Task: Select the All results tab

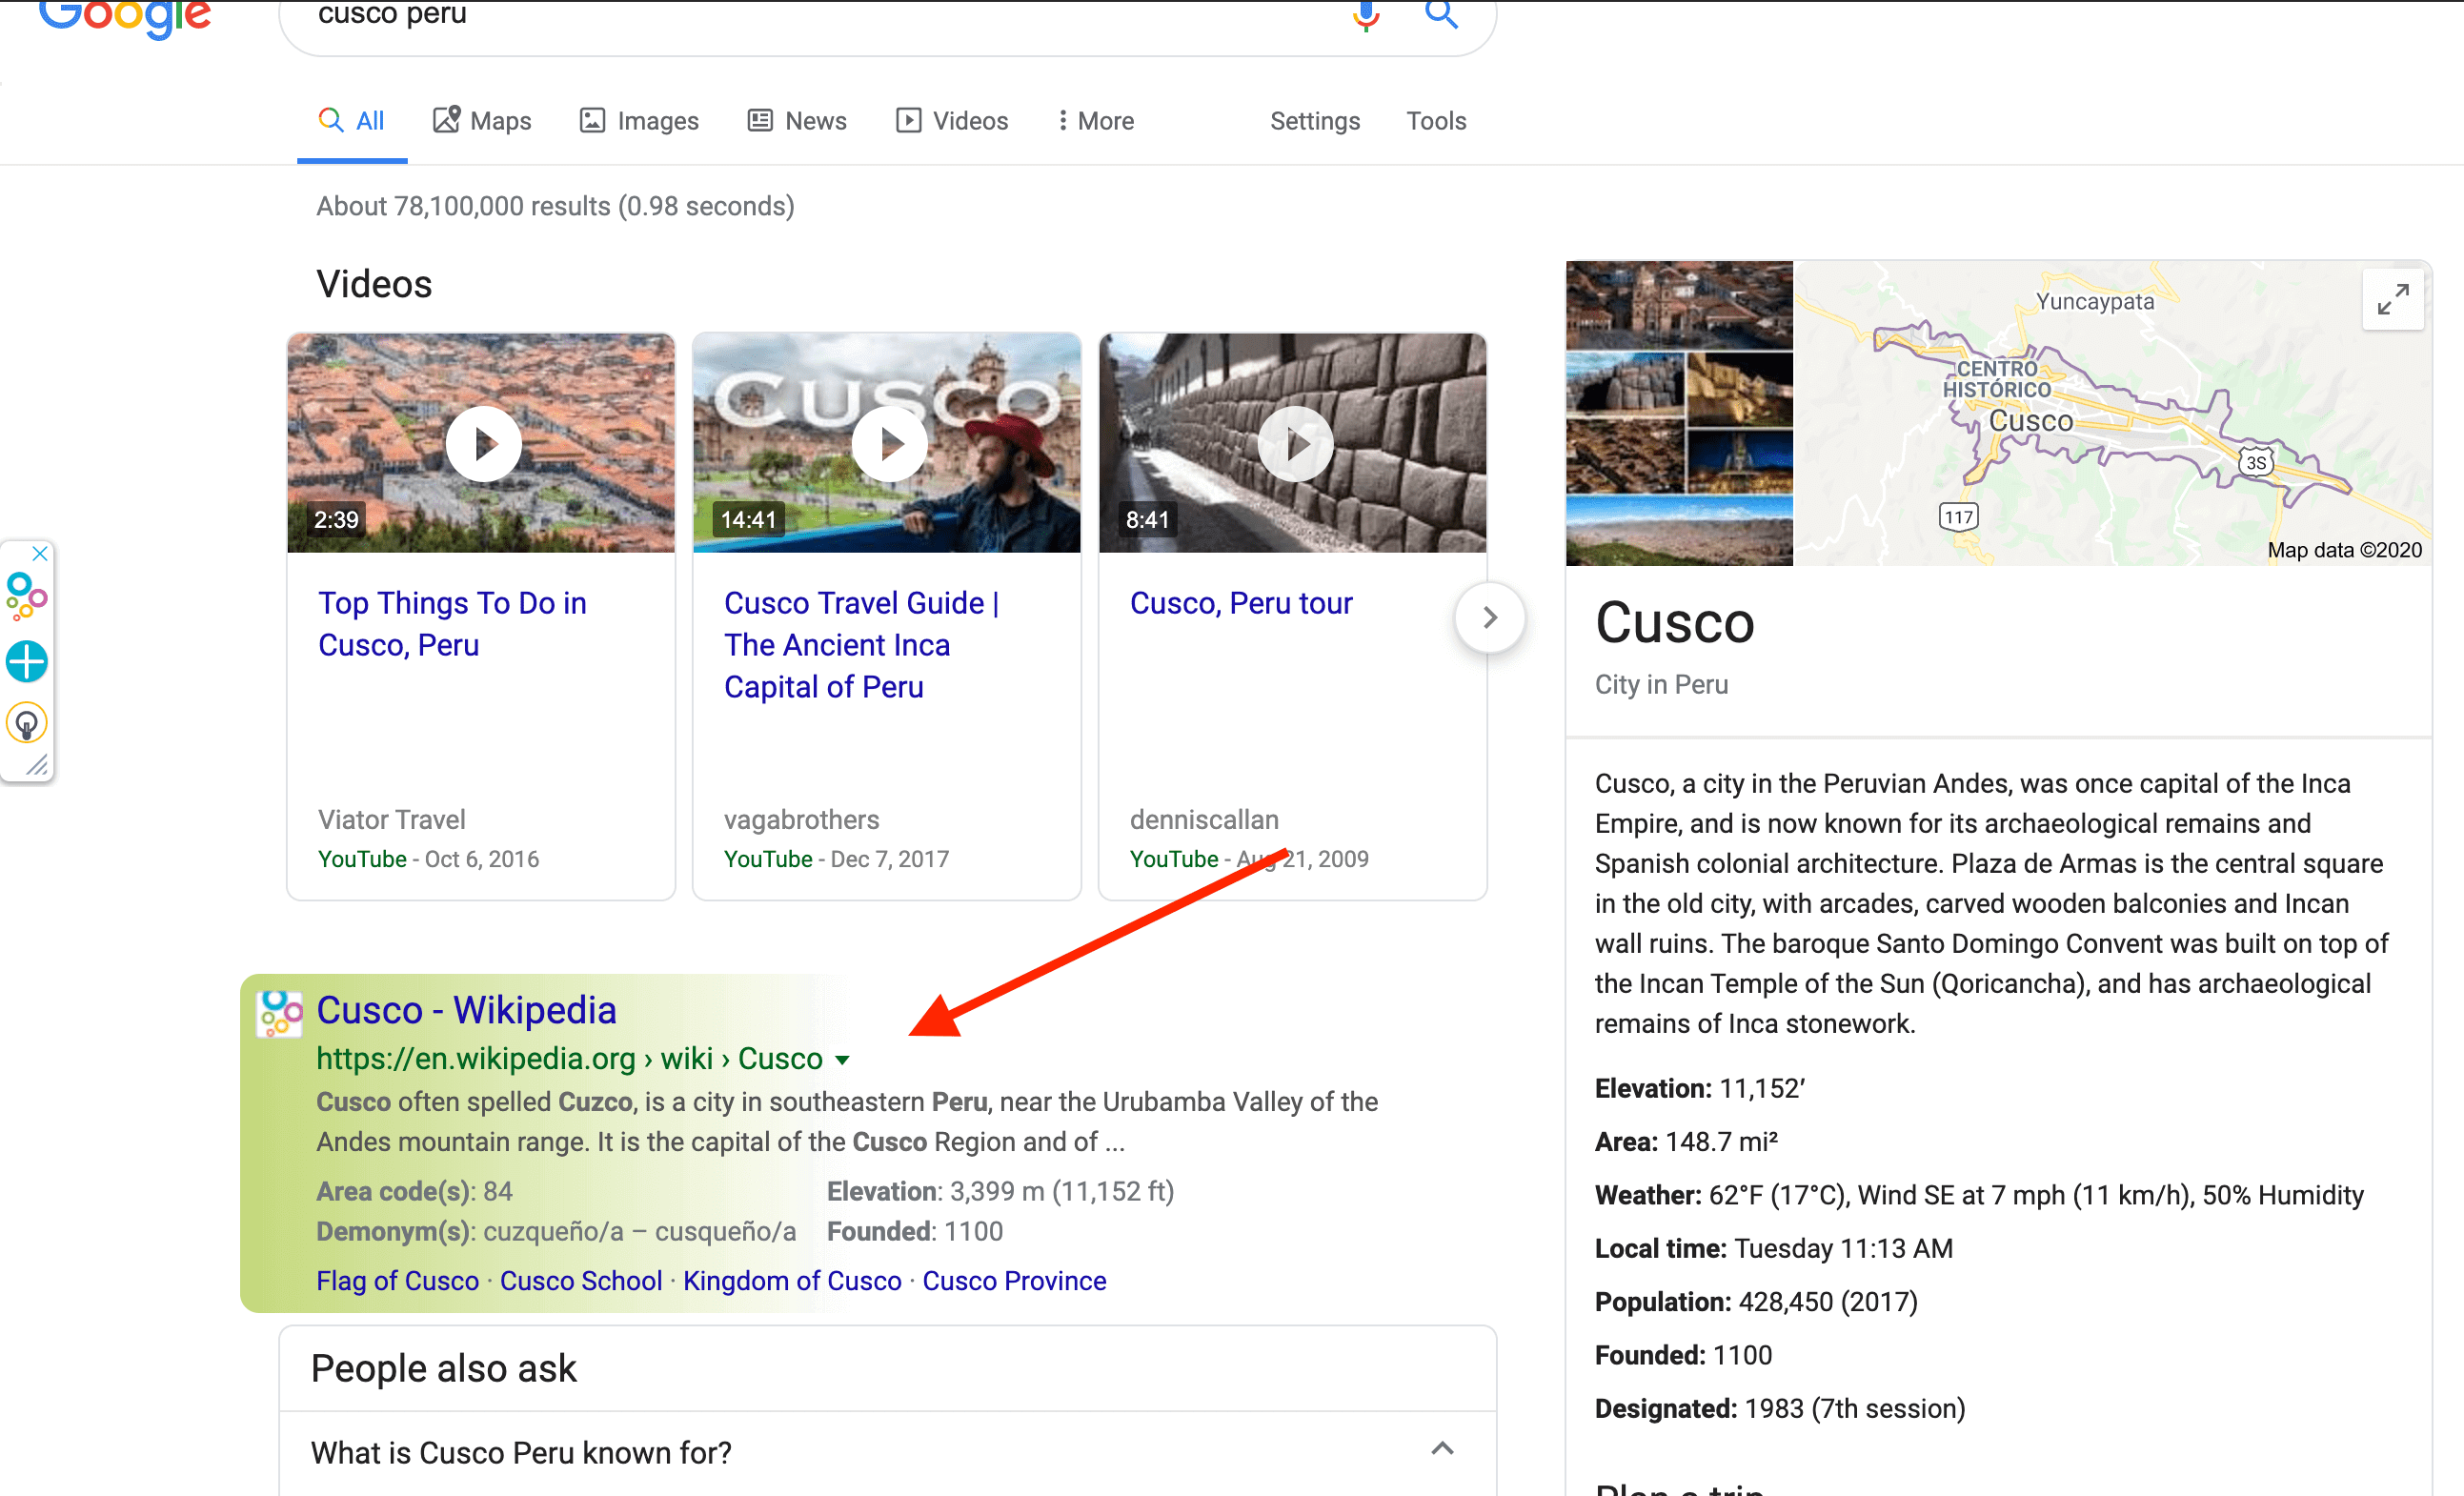Action: point(351,121)
